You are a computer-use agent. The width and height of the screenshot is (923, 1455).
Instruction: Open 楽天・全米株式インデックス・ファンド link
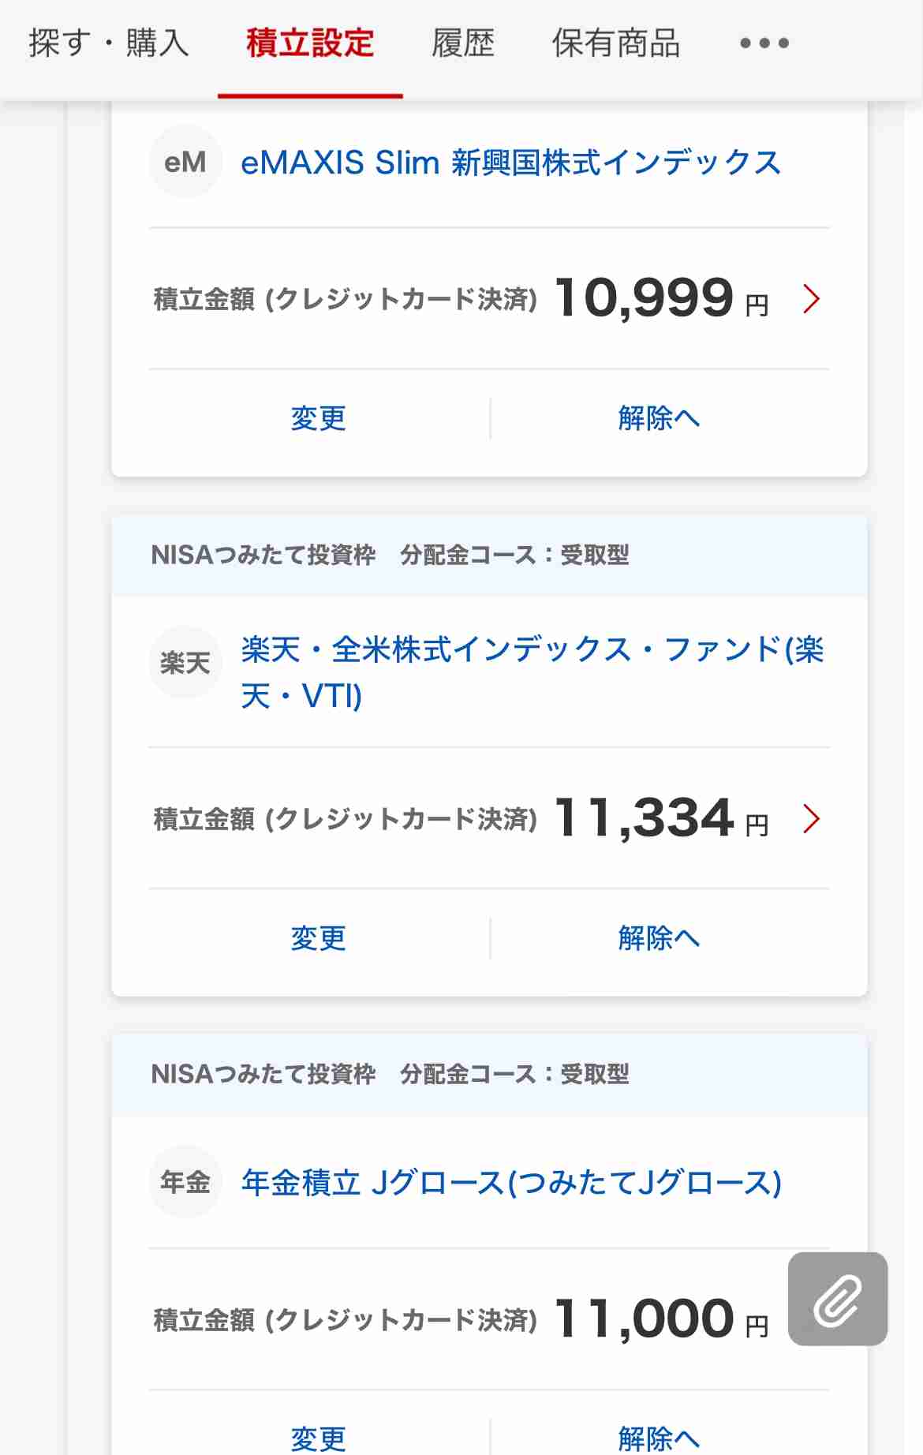tap(532, 673)
